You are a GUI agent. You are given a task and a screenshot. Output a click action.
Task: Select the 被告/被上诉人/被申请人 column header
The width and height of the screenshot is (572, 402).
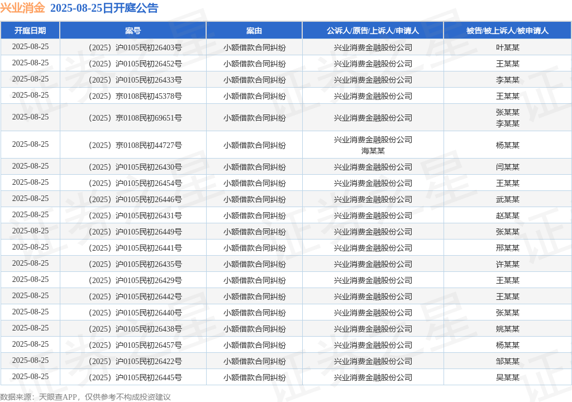point(507,31)
